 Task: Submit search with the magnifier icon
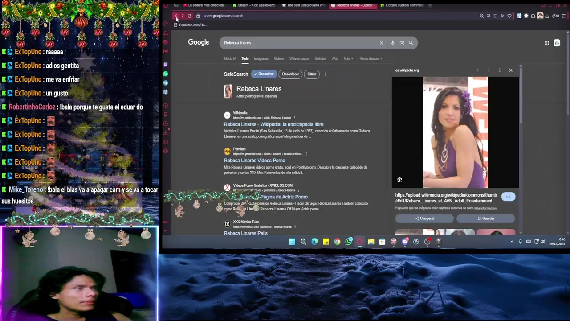[411, 43]
